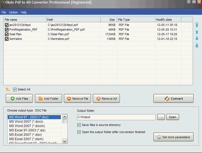
Task: Browse for output folder with ellipsis button
Action: [x=161, y=117]
